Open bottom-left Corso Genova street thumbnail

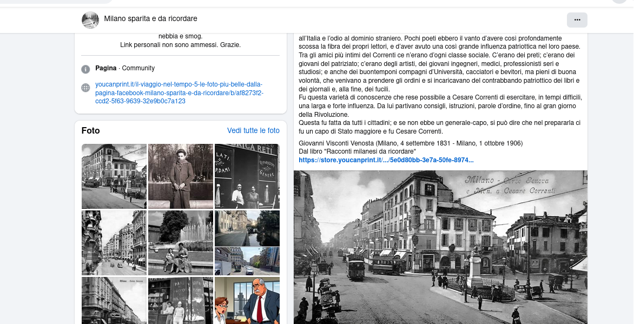(114, 301)
